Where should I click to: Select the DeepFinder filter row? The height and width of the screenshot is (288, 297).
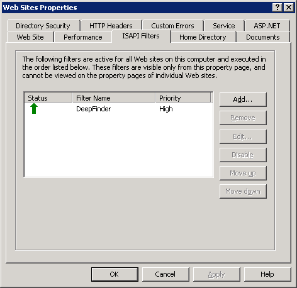[118, 109]
